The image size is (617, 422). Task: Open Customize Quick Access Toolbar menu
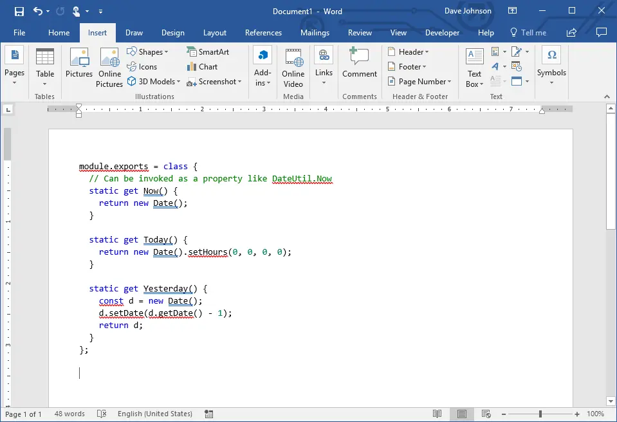point(101,12)
